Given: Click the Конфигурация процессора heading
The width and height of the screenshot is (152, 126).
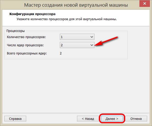Looking at the screenshot, I should (x=32, y=14).
